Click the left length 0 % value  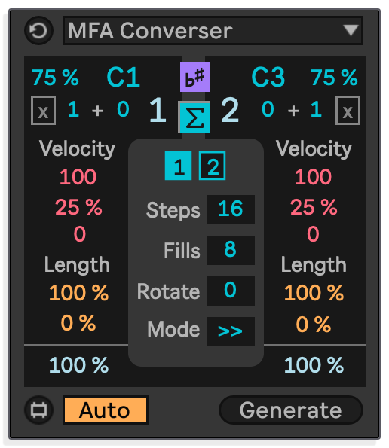click(x=78, y=324)
